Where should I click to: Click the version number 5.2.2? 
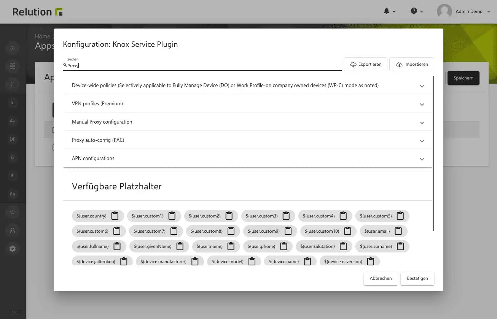[15, 312]
